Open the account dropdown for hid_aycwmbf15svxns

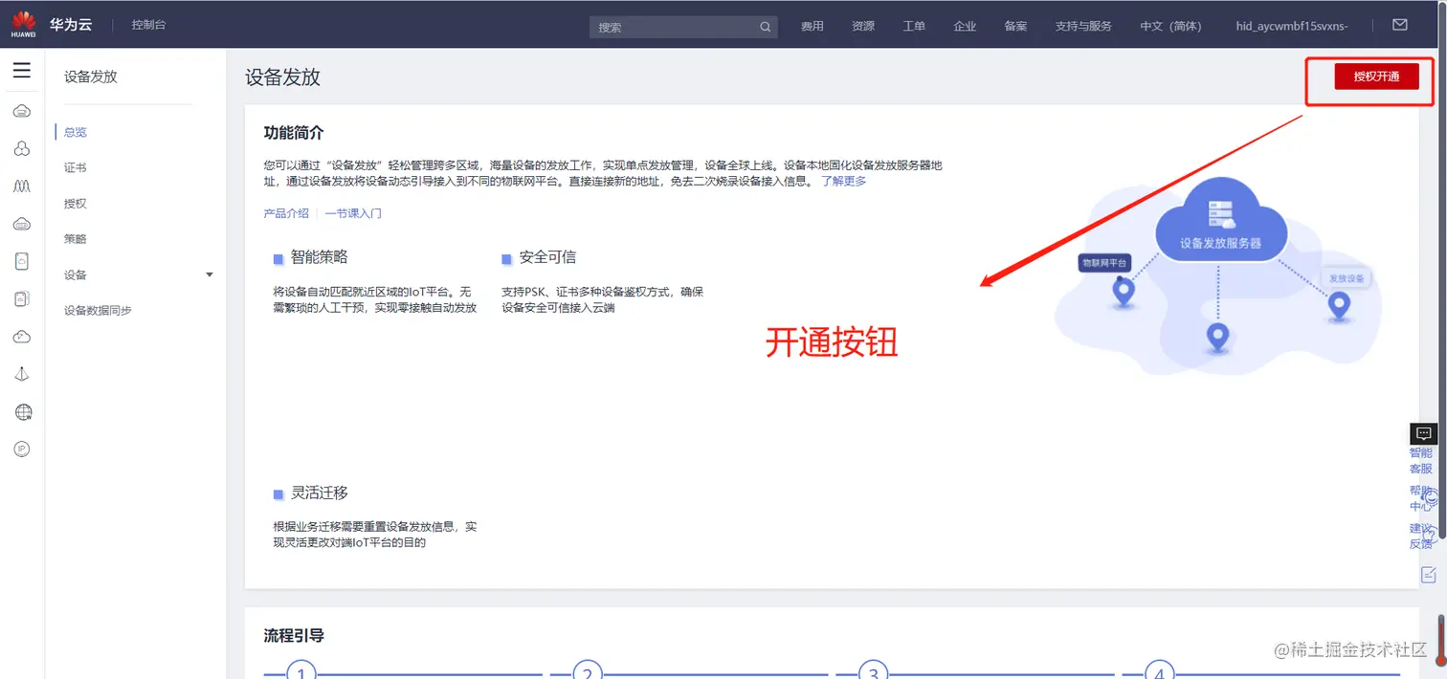[1294, 26]
